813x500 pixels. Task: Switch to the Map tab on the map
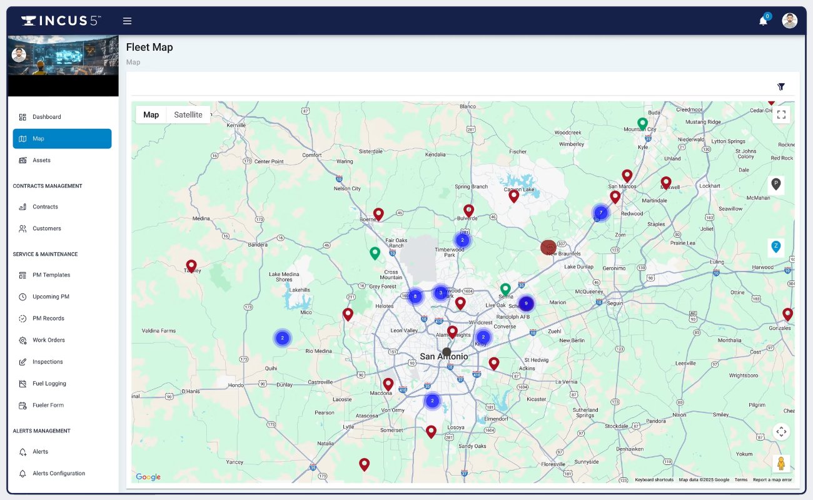[150, 115]
